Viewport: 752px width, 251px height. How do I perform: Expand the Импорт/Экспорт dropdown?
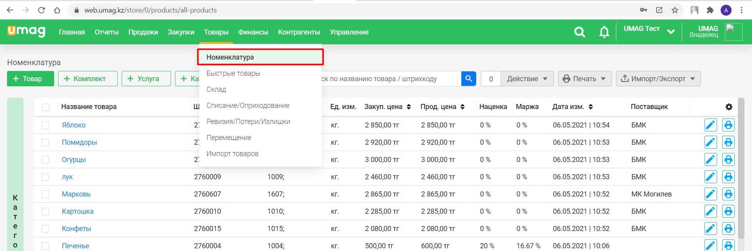click(658, 79)
